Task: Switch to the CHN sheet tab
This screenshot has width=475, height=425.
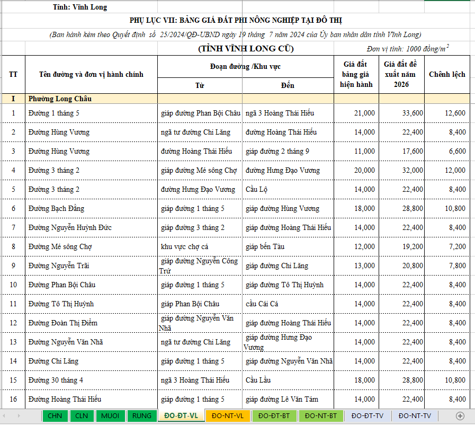Action: [55, 416]
